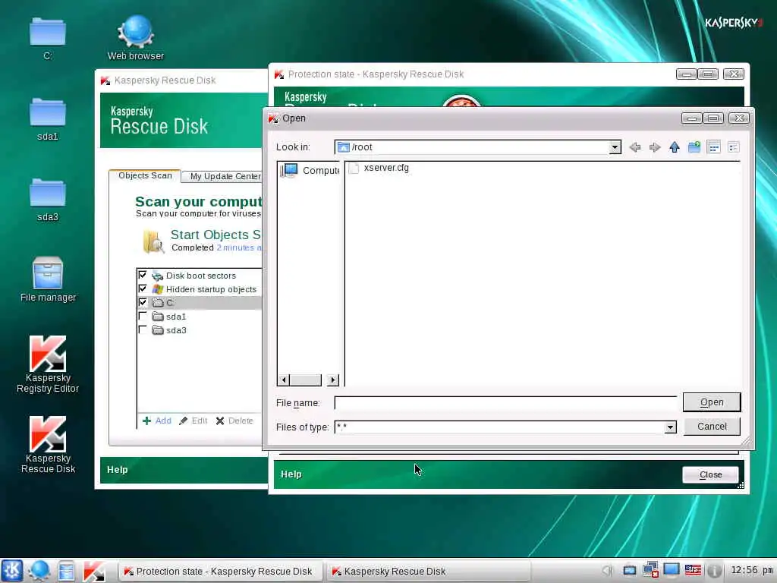Switch to Objects Scan tab

point(145,176)
